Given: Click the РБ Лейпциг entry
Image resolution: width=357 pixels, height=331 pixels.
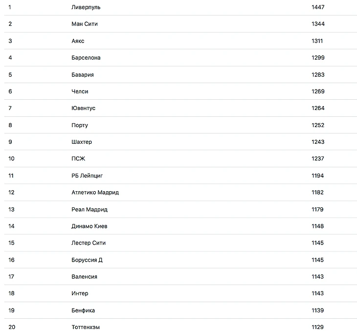Looking at the screenshot, I should tap(87, 176).
